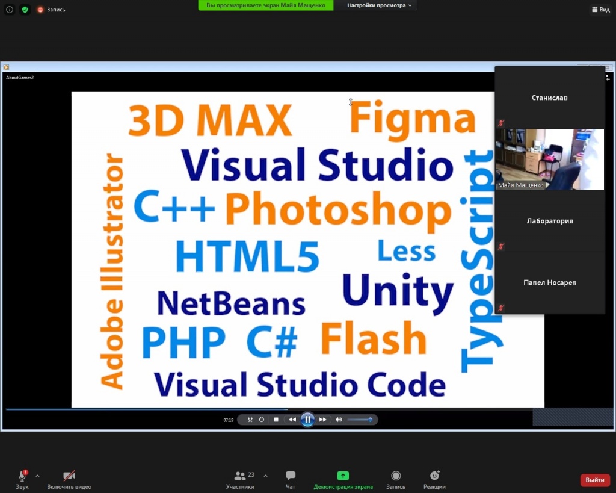The width and height of the screenshot is (616, 493).
Task: Open the meeting information icon
Action: point(10,10)
